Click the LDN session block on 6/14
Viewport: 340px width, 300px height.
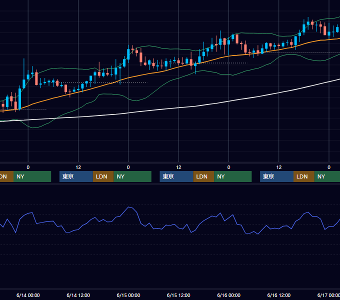[x=103, y=176]
